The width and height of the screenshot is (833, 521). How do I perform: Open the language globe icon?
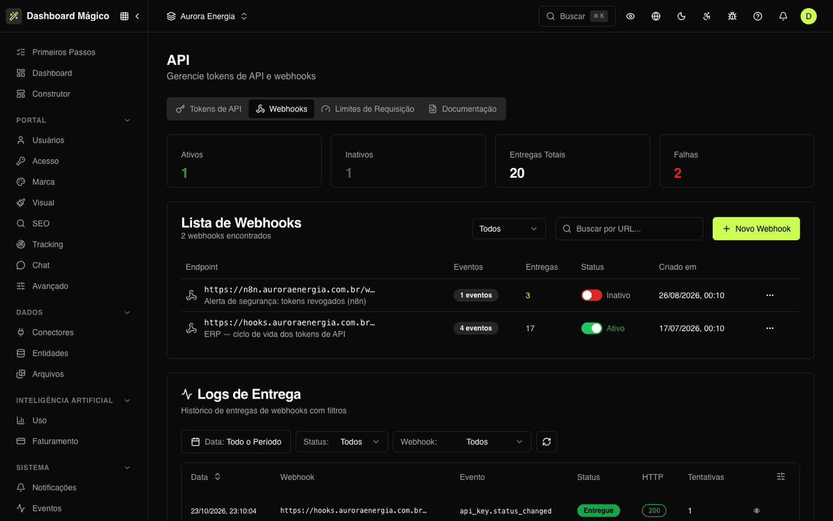click(x=656, y=16)
